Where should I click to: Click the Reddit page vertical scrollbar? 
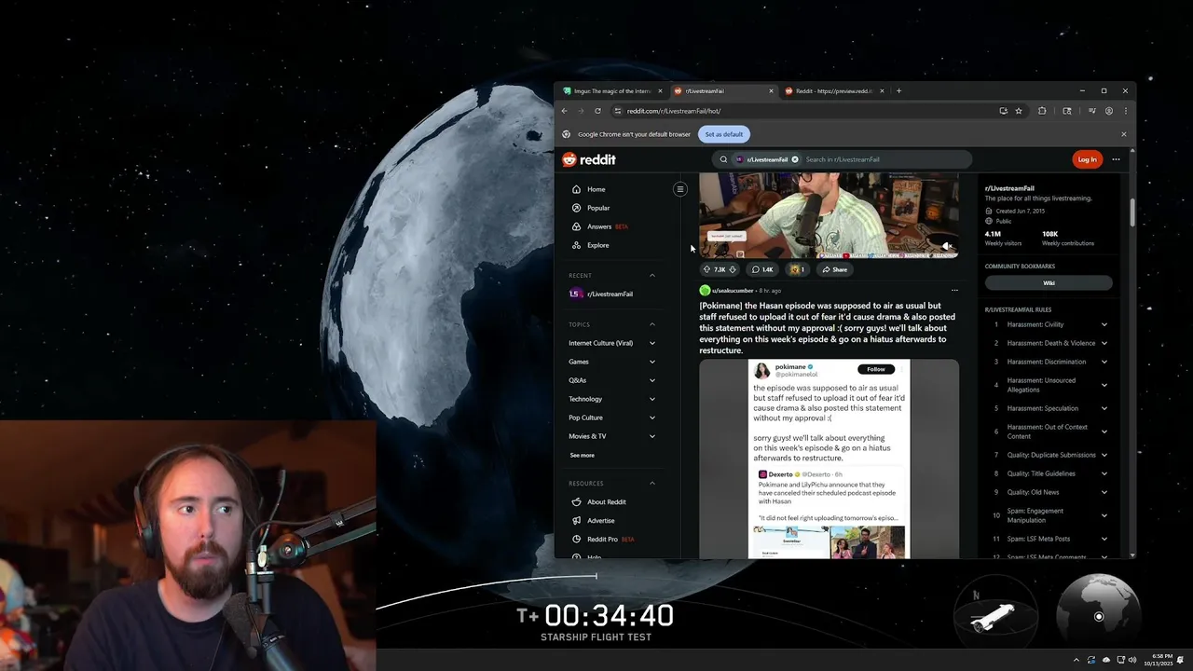click(x=1132, y=212)
